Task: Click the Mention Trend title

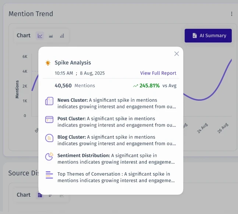Action: (31, 14)
